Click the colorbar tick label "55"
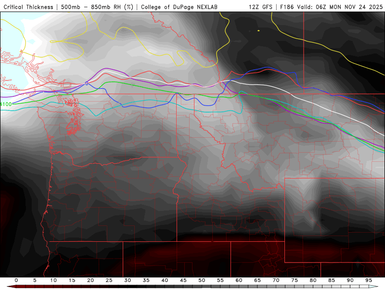This screenshot has width=385, height=289. coord(220,280)
